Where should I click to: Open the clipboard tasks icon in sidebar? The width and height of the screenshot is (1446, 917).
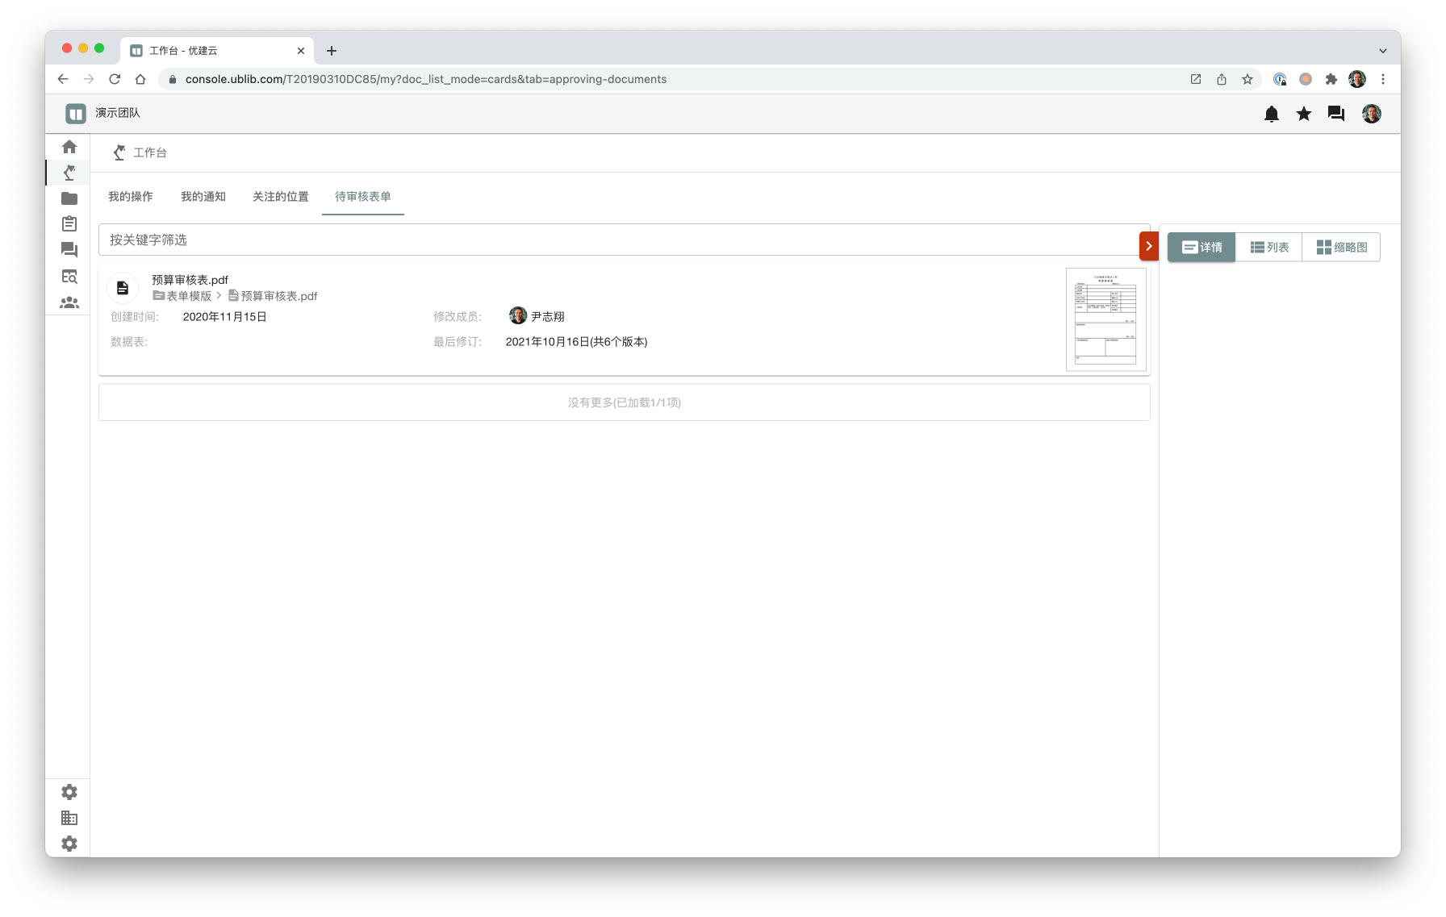point(69,224)
